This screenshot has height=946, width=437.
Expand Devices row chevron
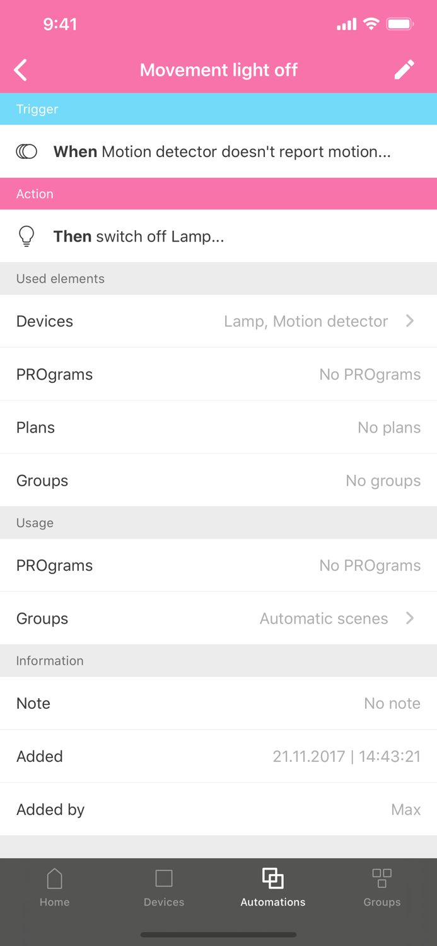click(410, 321)
